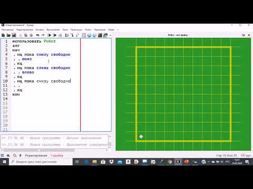Click the fourth status bar icon

[x=20, y=155]
